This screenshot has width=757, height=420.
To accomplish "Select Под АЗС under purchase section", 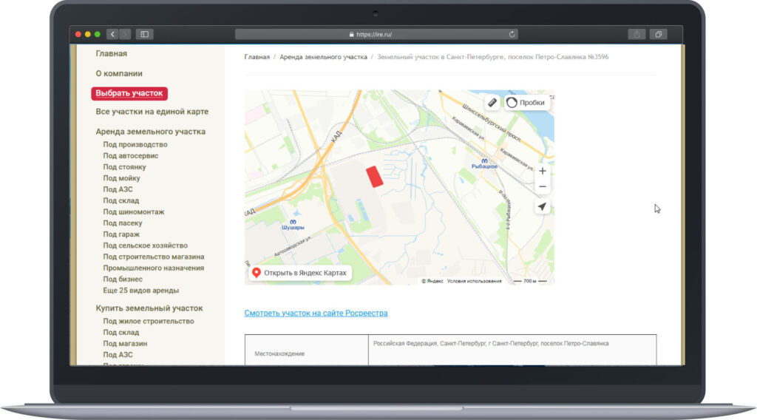I will click(x=118, y=354).
